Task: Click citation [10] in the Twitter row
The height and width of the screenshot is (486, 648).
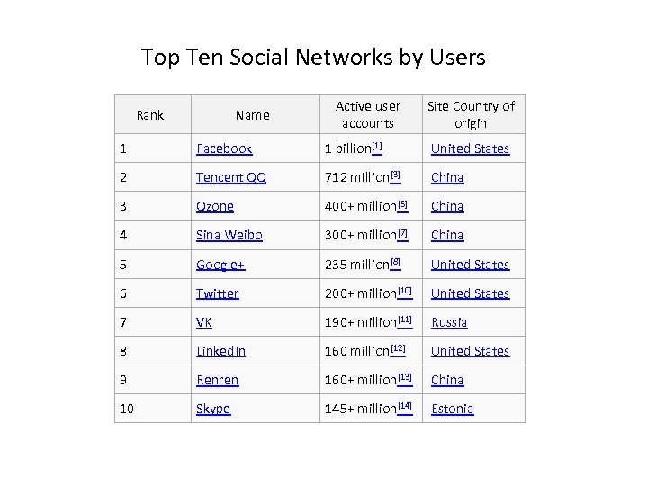Action: 404,291
